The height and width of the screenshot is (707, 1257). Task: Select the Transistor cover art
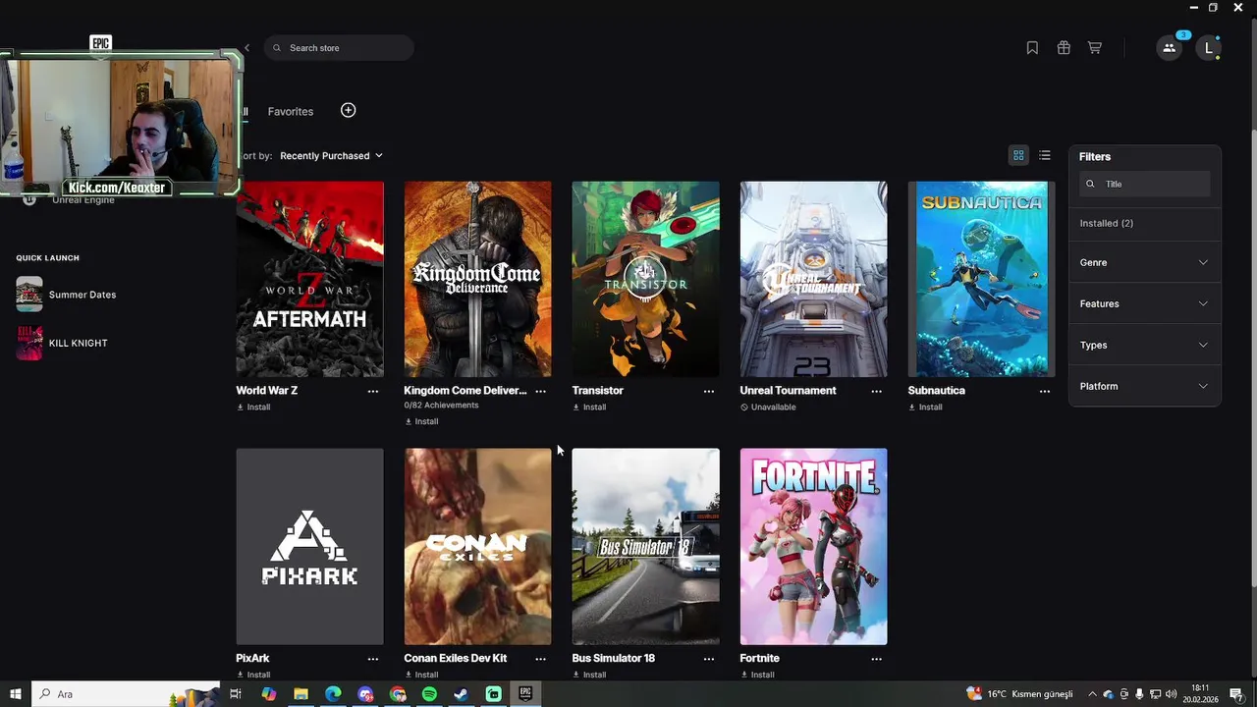point(645,279)
